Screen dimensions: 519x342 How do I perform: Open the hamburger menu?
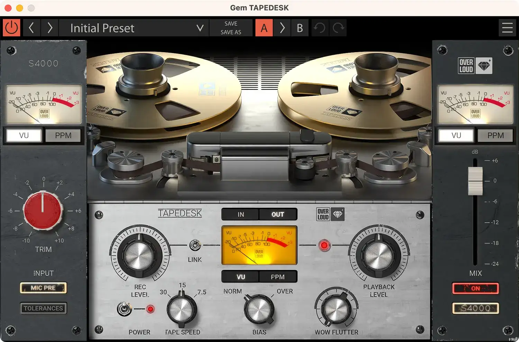tap(507, 28)
